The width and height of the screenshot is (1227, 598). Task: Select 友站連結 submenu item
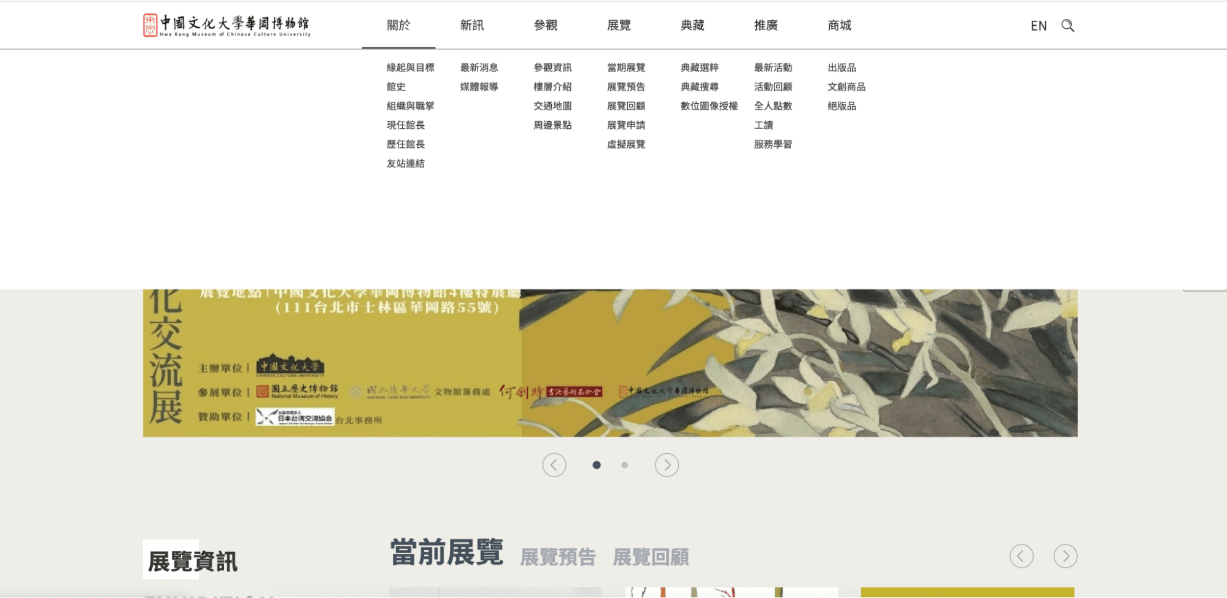[405, 163]
